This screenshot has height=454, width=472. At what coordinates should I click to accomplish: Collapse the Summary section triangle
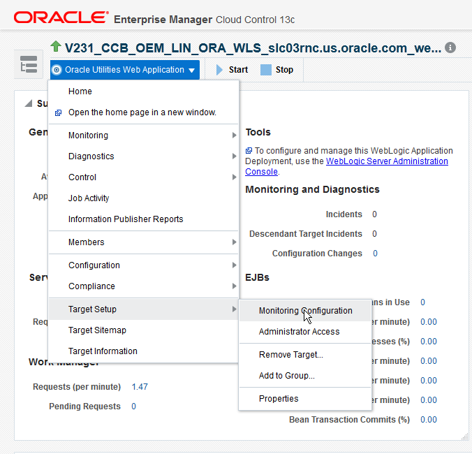click(x=29, y=103)
